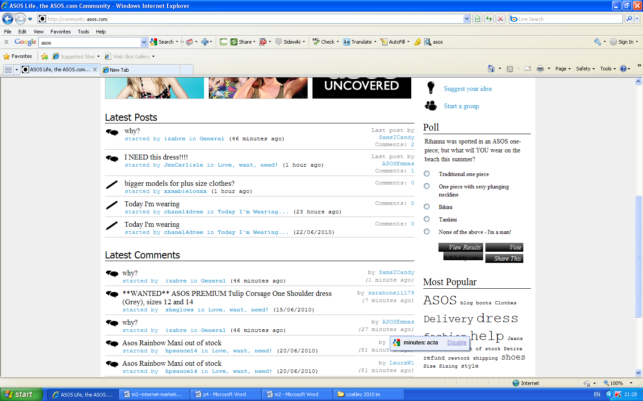This screenshot has height=401, width=643.
Task: Click in the Google toolbar search field
Action: 89,42
